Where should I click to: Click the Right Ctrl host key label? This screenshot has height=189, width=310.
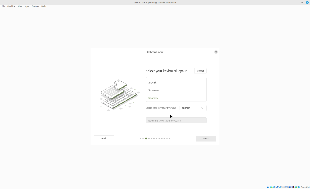[305, 187]
